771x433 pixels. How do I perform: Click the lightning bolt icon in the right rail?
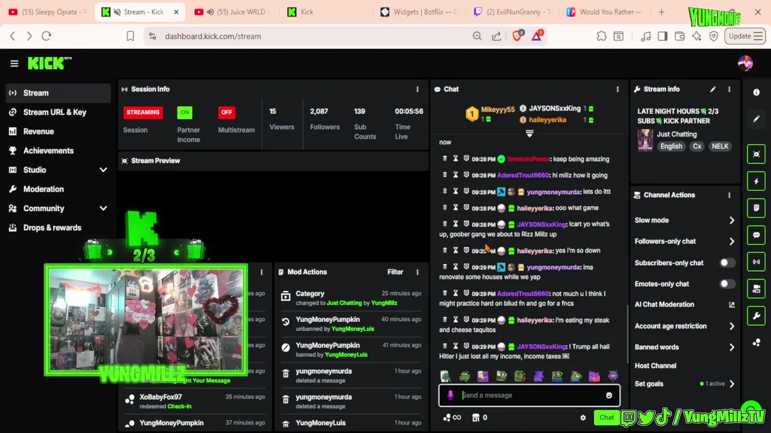click(x=757, y=181)
